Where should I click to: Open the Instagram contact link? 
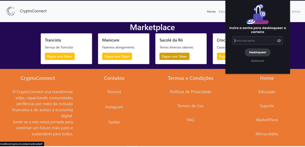click(x=114, y=107)
